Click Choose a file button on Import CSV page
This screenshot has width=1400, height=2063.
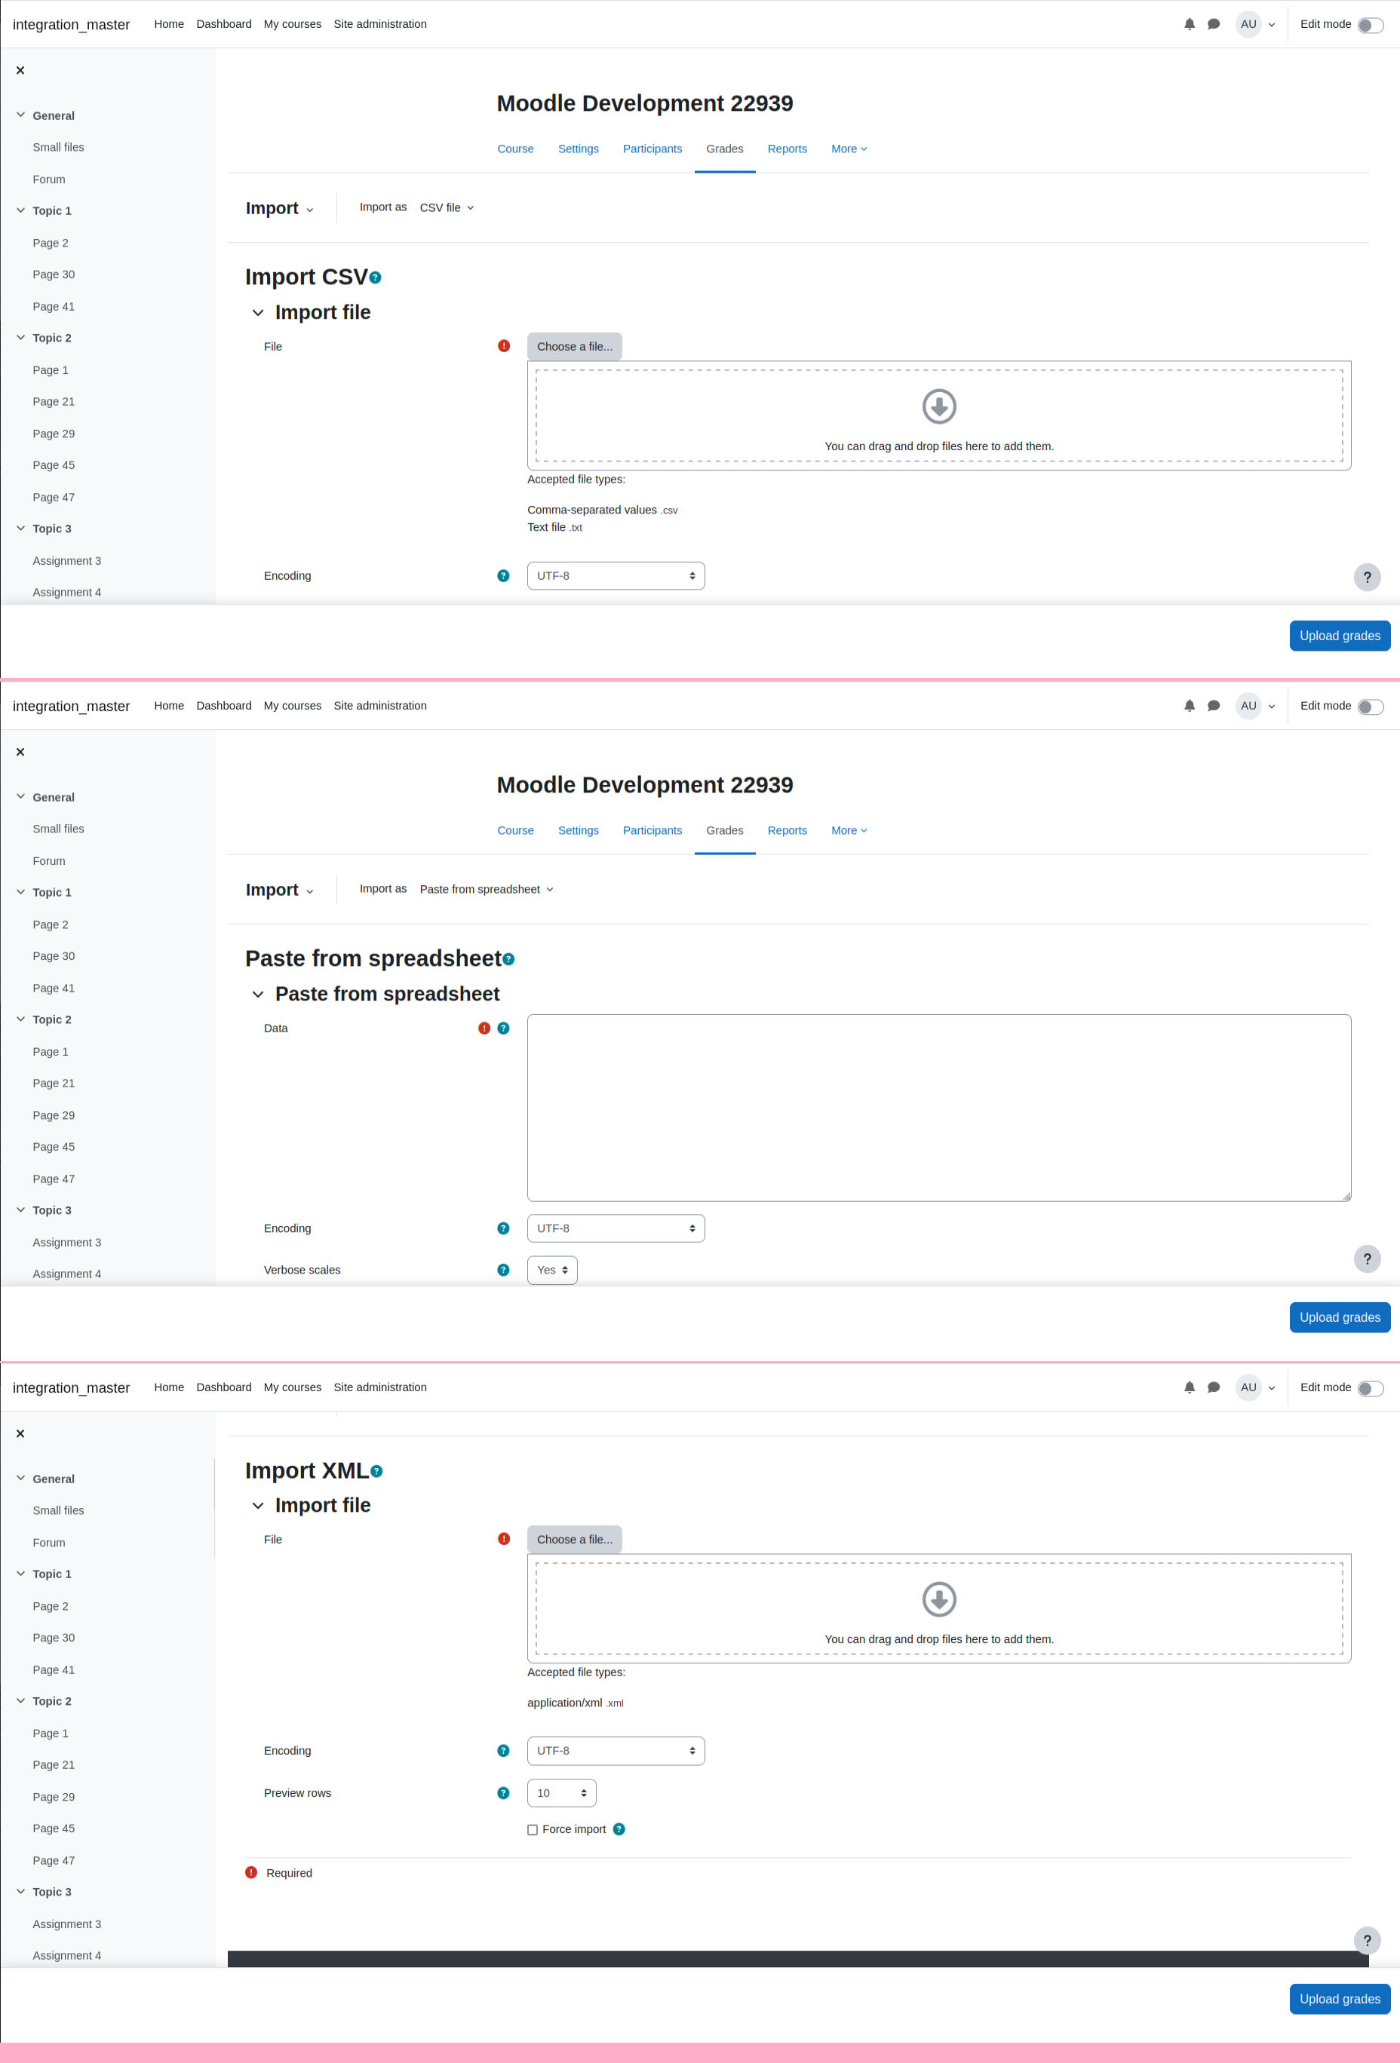(574, 346)
